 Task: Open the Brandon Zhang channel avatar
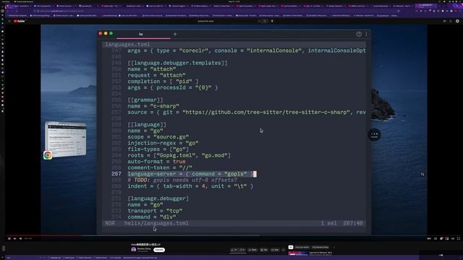pyautogui.click(x=133, y=250)
